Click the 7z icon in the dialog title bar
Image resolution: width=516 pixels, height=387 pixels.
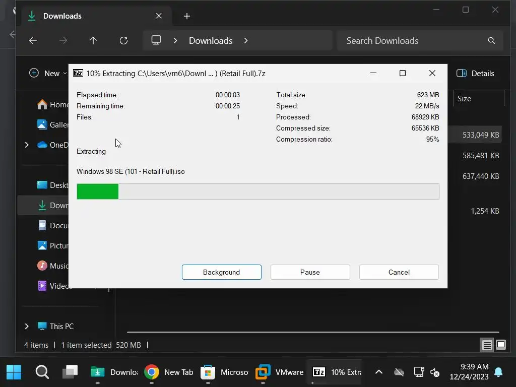tap(78, 73)
